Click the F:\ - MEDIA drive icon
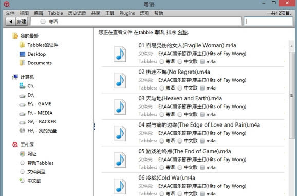The height and width of the screenshot is (196, 297). click(x=22, y=114)
